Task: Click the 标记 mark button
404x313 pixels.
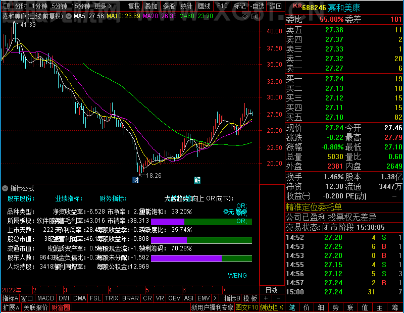Action: coord(239,6)
